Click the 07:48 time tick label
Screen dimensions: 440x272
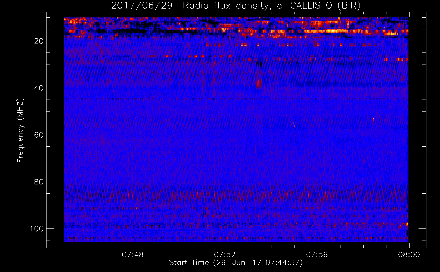[133, 255]
